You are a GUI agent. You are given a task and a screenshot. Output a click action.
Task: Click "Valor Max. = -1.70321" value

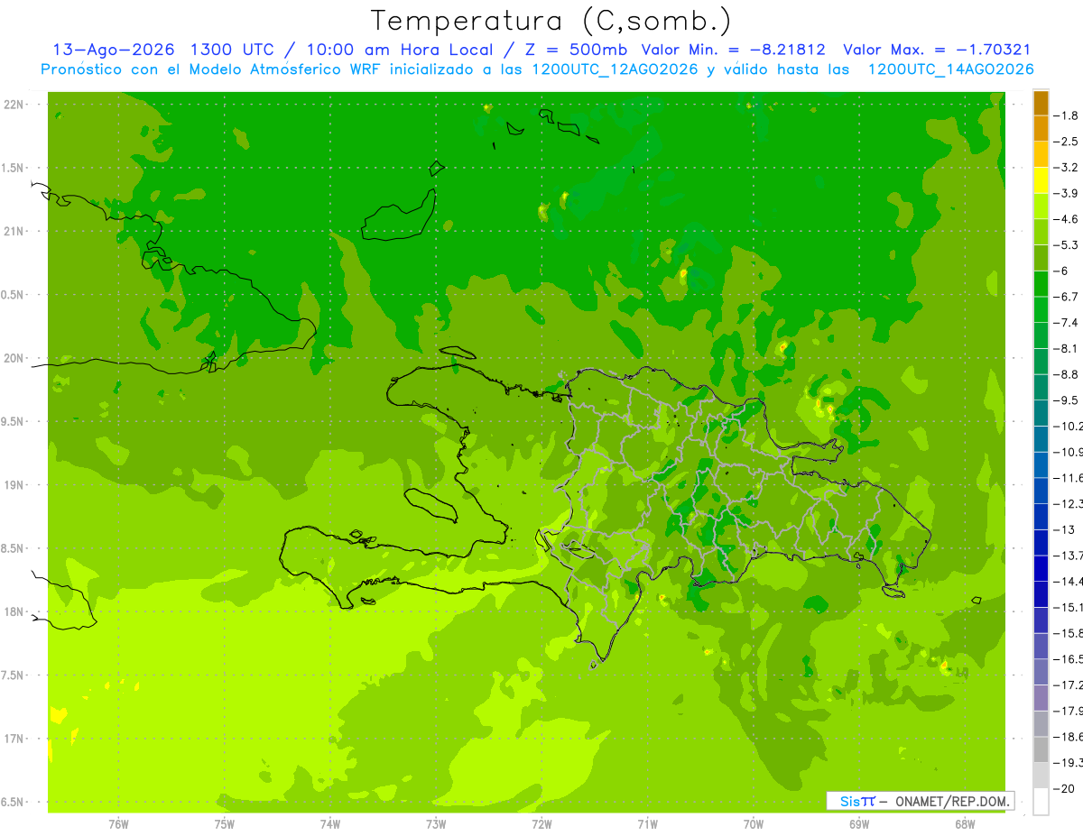click(x=937, y=51)
